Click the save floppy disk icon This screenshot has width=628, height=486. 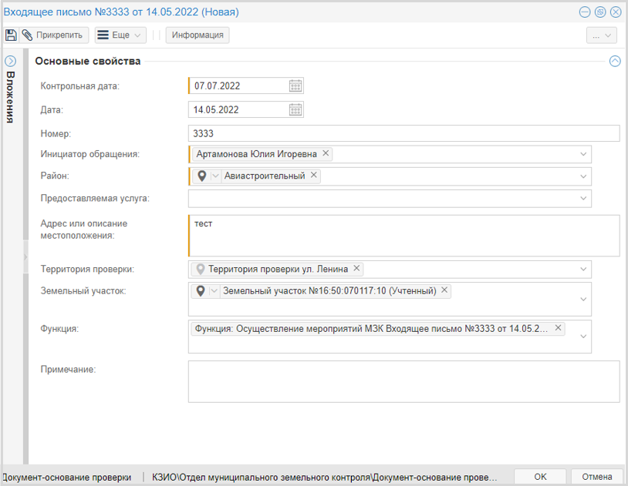click(x=11, y=35)
